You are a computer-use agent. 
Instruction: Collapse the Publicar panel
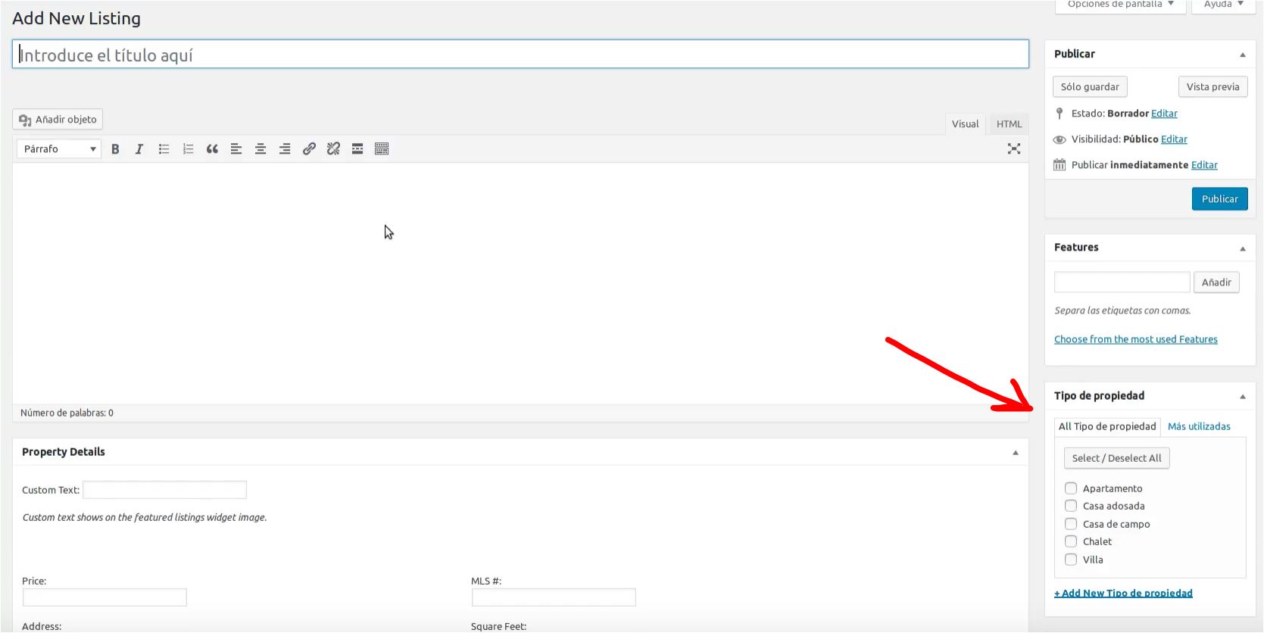[x=1242, y=55]
